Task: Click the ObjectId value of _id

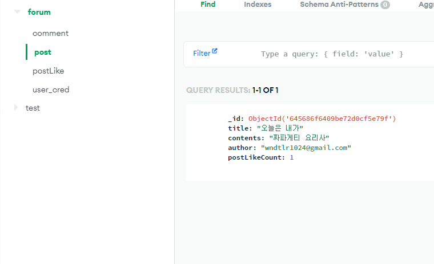Action: [322, 119]
